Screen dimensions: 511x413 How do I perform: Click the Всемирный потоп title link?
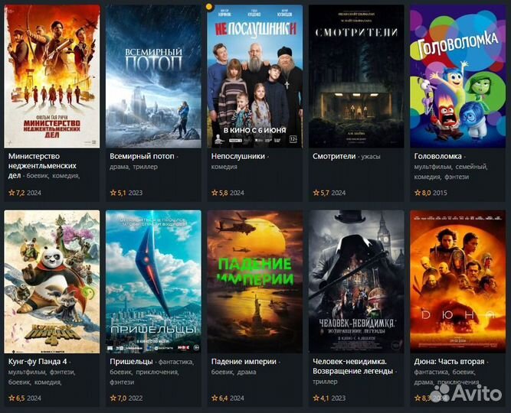[x=142, y=156]
